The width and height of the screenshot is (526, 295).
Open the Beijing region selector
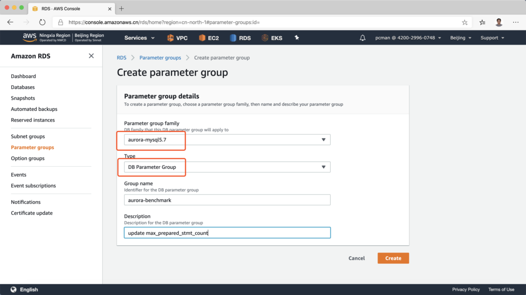(x=461, y=38)
